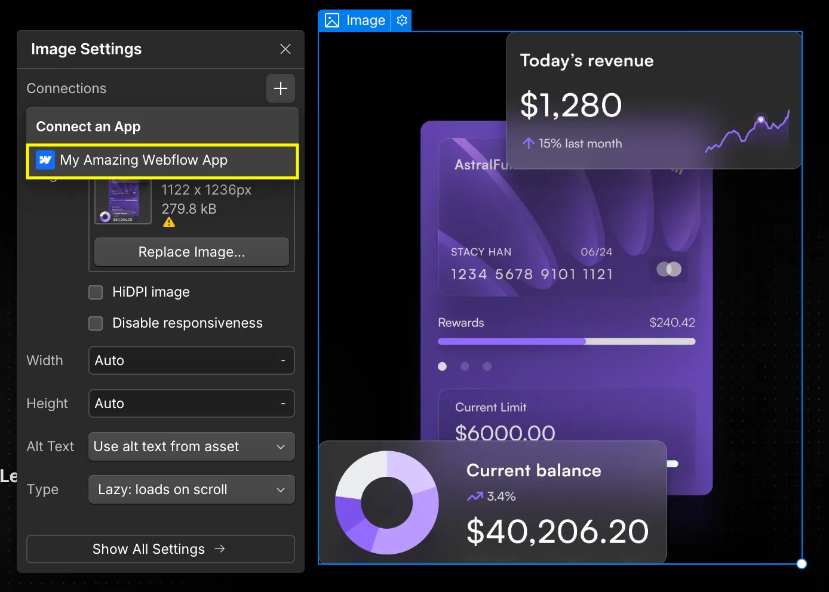Click the yellow warning triangle icon
829x592 pixels.
click(169, 223)
